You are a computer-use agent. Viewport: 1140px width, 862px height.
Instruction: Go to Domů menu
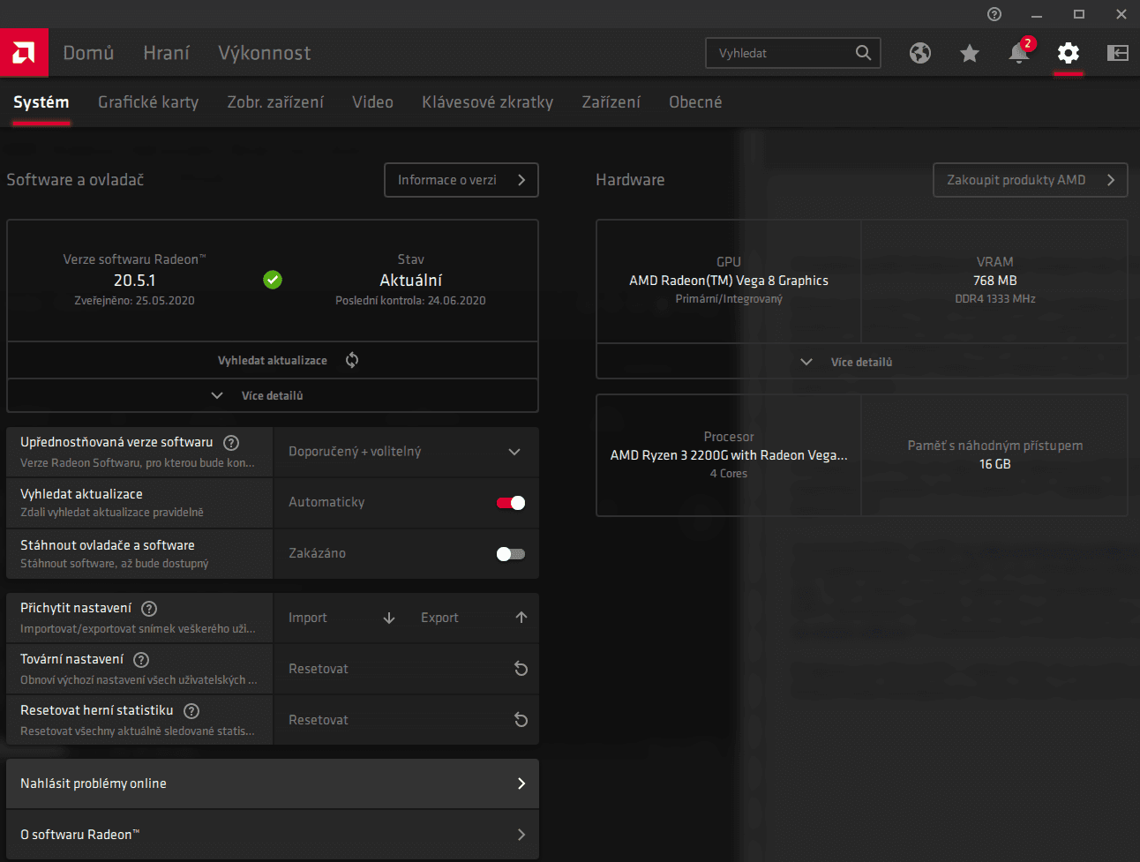[88, 53]
